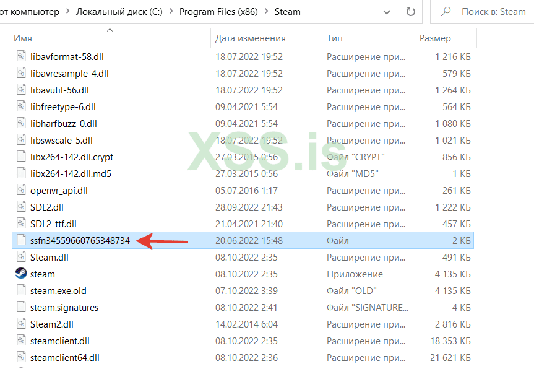Select the steam application name
Viewport: 534px width, 369px height.
pos(42,274)
